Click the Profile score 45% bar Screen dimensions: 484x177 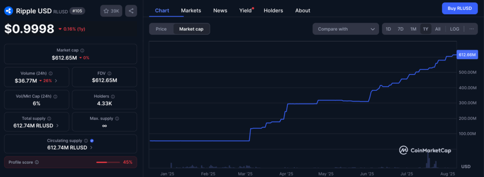click(108, 162)
